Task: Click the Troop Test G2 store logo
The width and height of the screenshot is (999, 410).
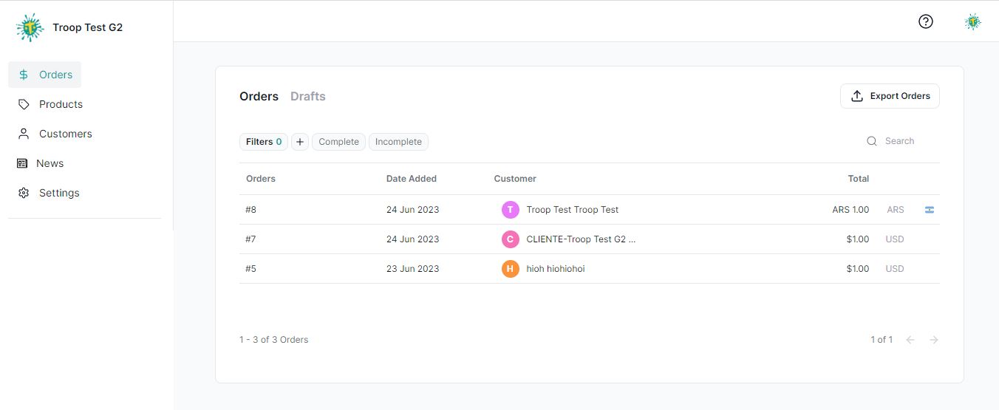Action: pos(30,27)
